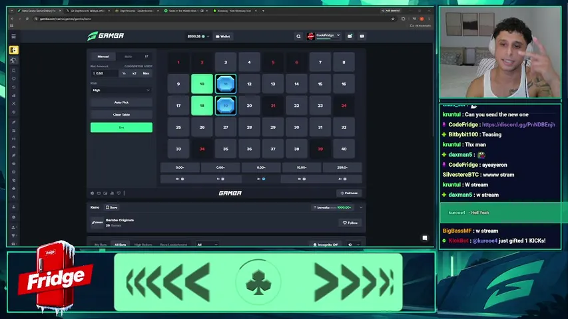Switch to Auto betting tab
Image resolution: width=568 pixels, height=319 pixels.
[129, 56]
